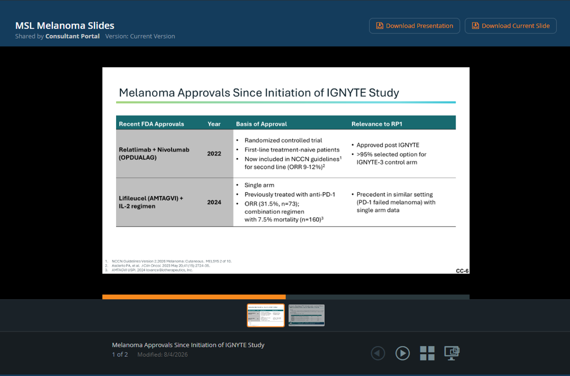
Task: Select the first slide thumbnail
Action: point(266,315)
